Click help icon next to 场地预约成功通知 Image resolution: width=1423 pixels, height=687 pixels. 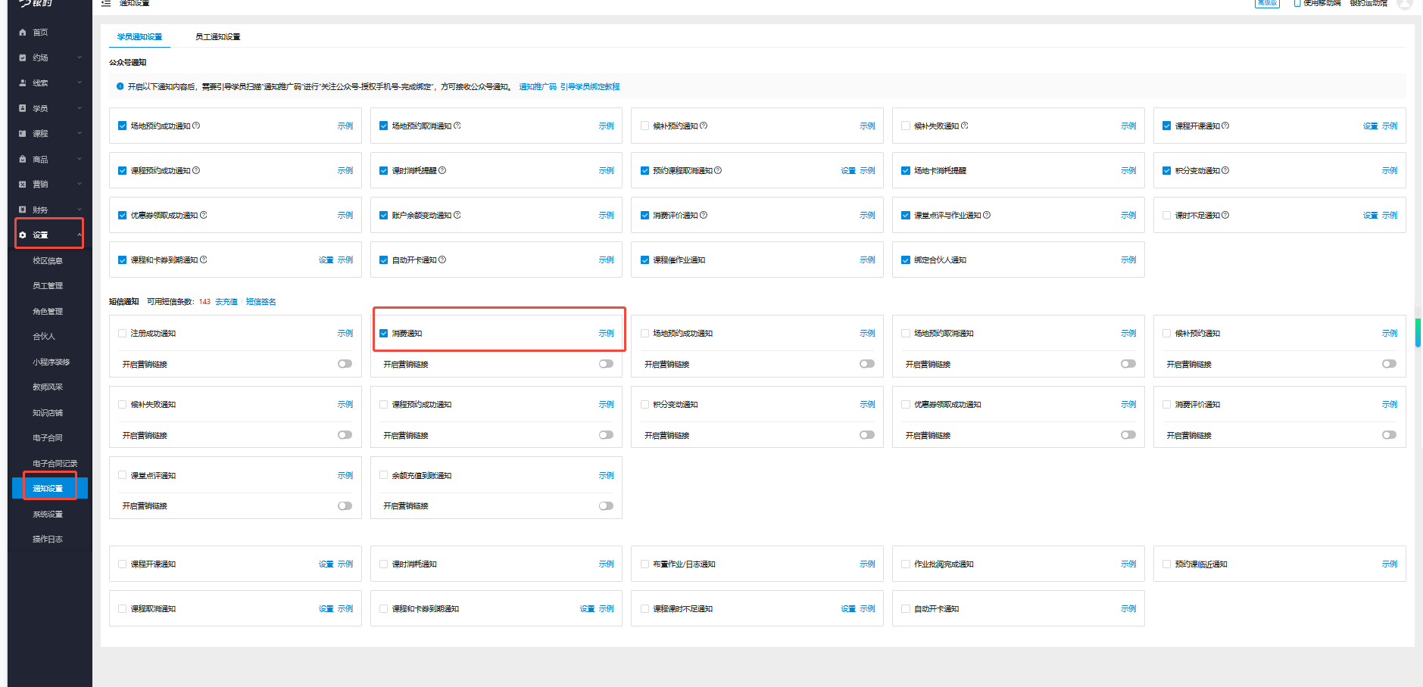pyautogui.click(x=196, y=126)
